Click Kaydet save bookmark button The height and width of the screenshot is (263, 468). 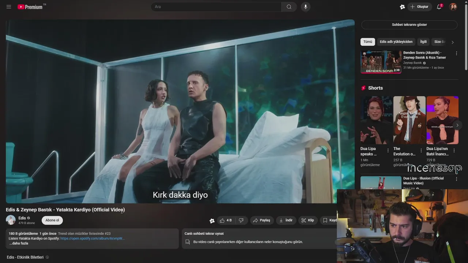click(x=329, y=220)
